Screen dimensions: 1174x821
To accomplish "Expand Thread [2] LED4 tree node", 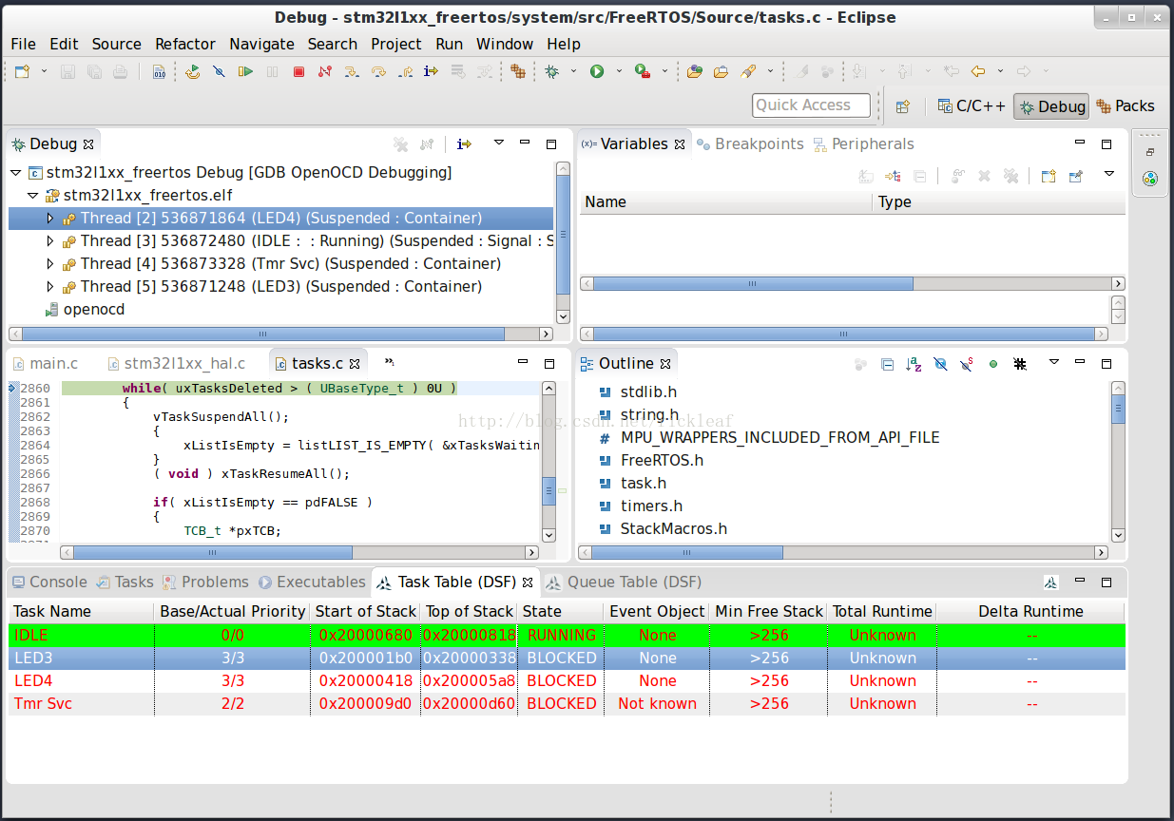I will (50, 218).
